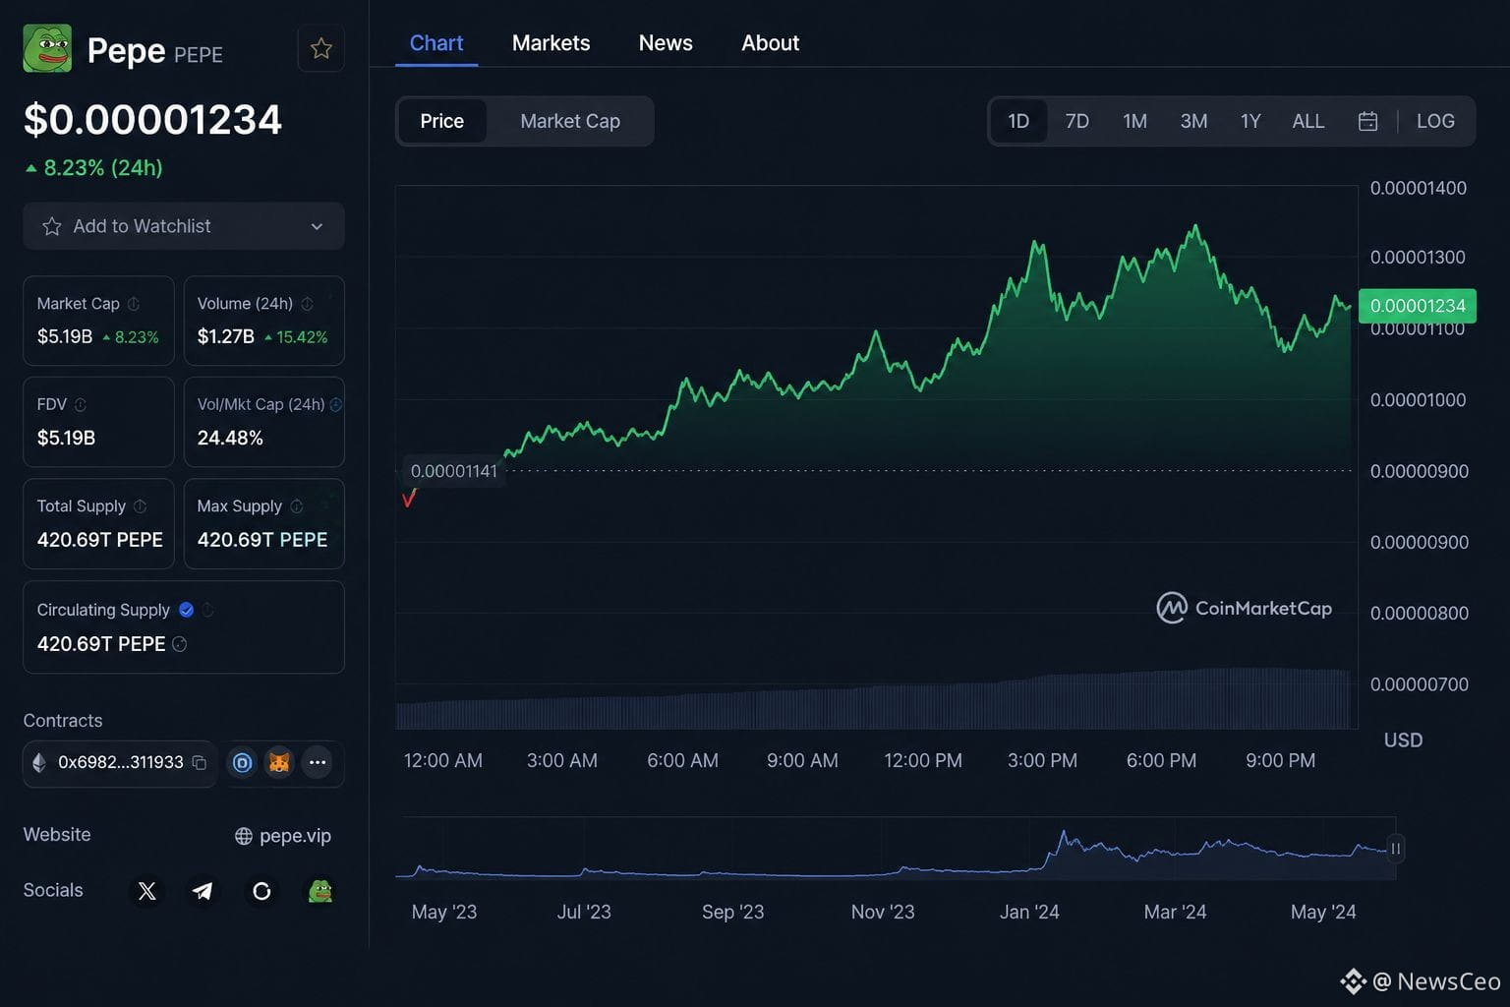Open more contracts with the three-dots icon
This screenshot has height=1007, width=1510.
point(317,762)
